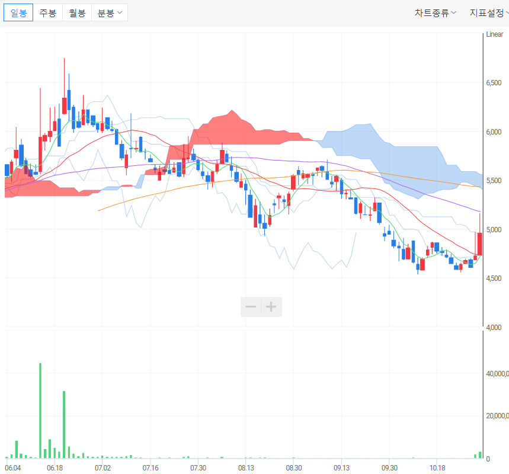
Task: Click the second-tallest green volume bar
Action: pyautogui.click(x=64, y=425)
